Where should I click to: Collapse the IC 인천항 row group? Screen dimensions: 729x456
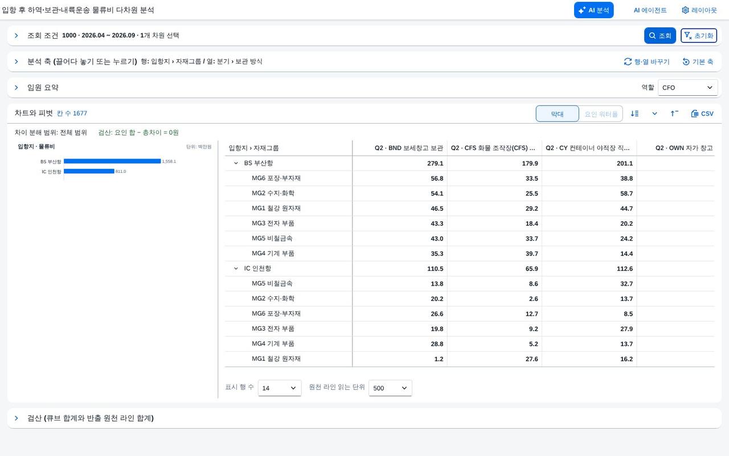[x=236, y=268]
